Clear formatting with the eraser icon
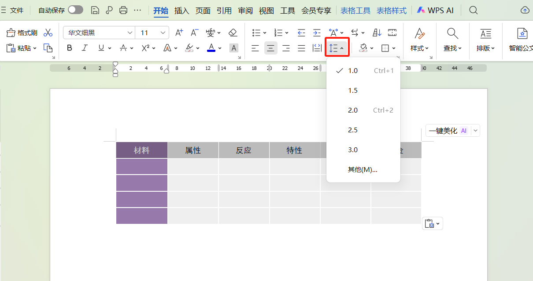 click(233, 32)
